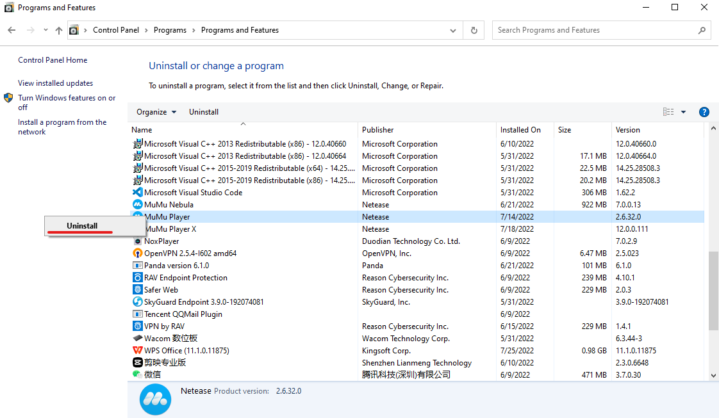Screen dimensions: 719x418
Task: Click the Programs and Features title bar icon
Action: coord(9,8)
